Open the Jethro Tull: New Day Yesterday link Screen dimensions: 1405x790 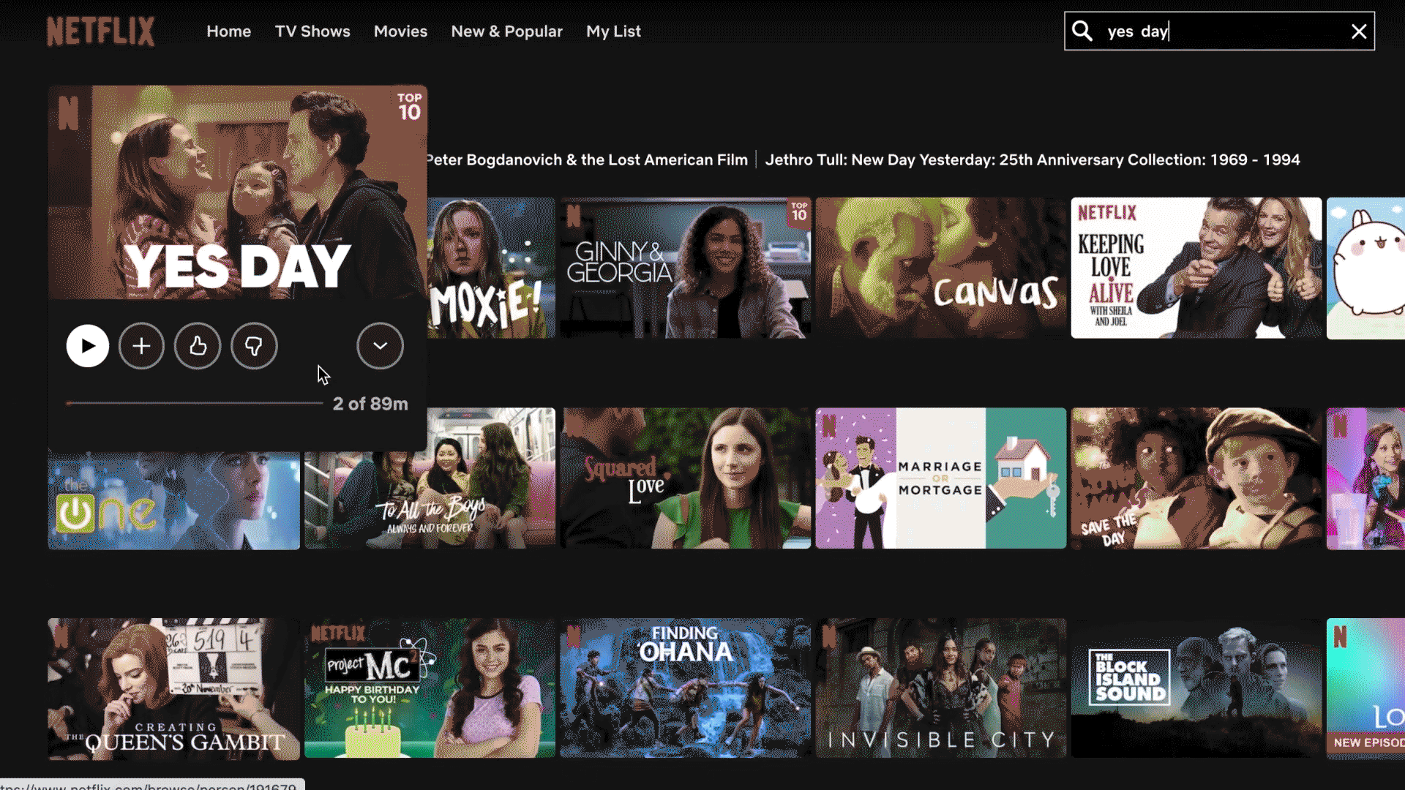click(1033, 159)
